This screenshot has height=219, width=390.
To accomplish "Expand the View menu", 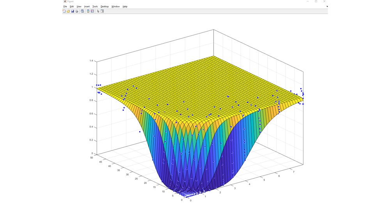I will [x=79, y=7].
